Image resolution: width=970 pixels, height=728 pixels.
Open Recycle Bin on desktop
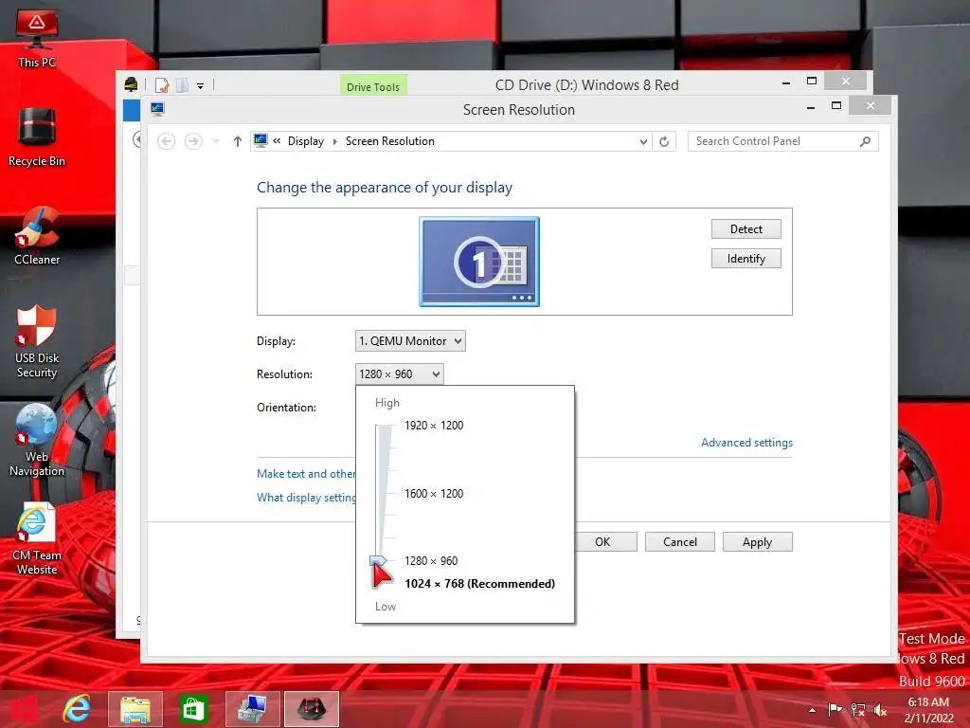tap(37, 137)
